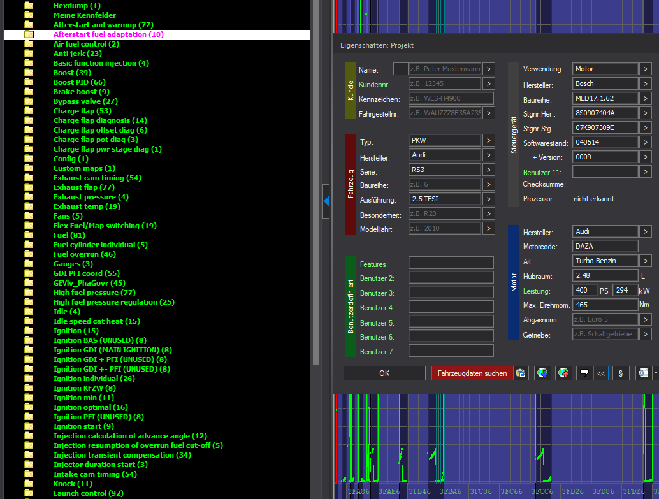Open the arrow next to Fahrgestellnr. field
Viewport: 659px width, 499px height.
tap(488, 113)
